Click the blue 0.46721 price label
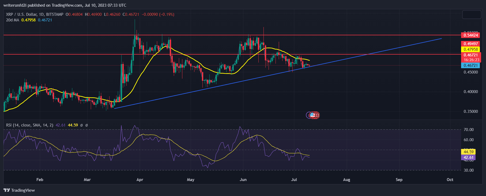The image size is (486, 196). click(x=470, y=66)
